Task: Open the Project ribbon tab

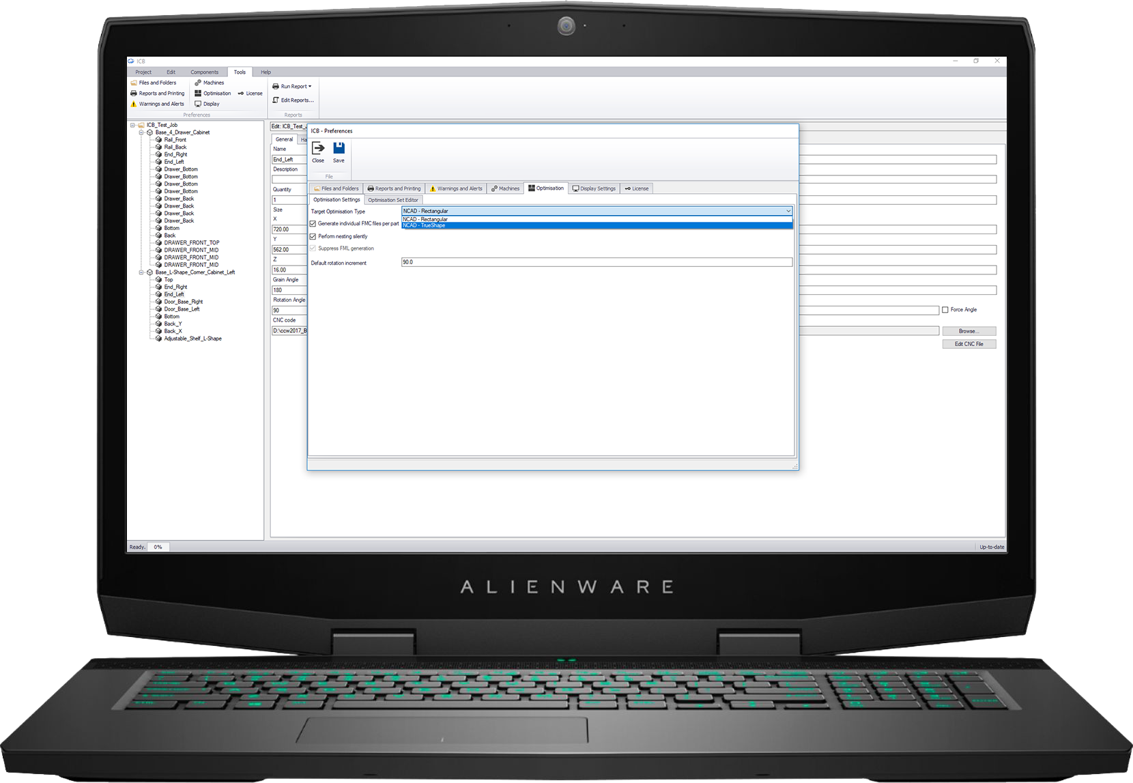Action: click(143, 72)
